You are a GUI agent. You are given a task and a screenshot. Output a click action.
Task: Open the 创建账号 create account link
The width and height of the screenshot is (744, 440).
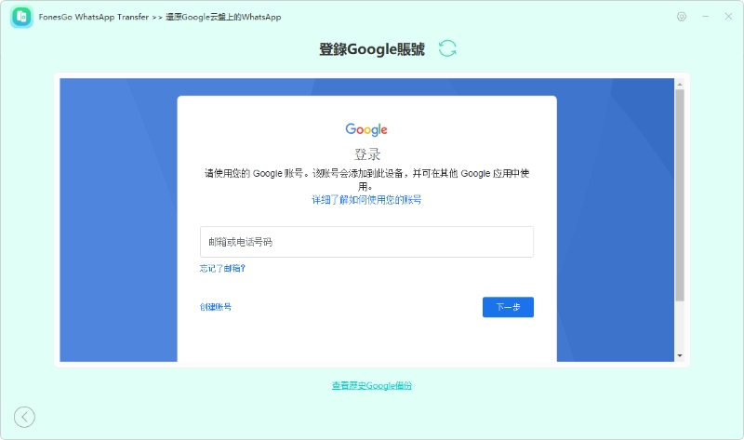pyautogui.click(x=216, y=307)
